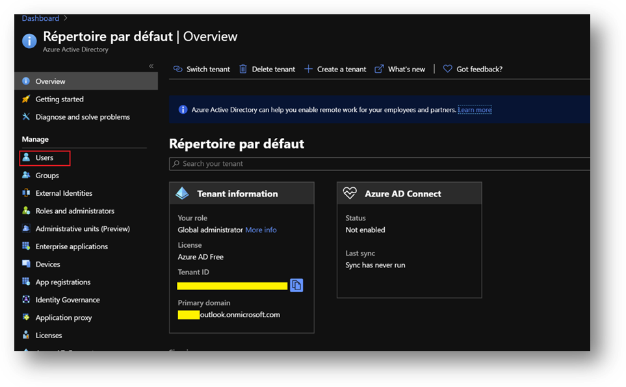Collapse the left sidebar with double chevron
The image size is (626, 387).
tap(151, 66)
